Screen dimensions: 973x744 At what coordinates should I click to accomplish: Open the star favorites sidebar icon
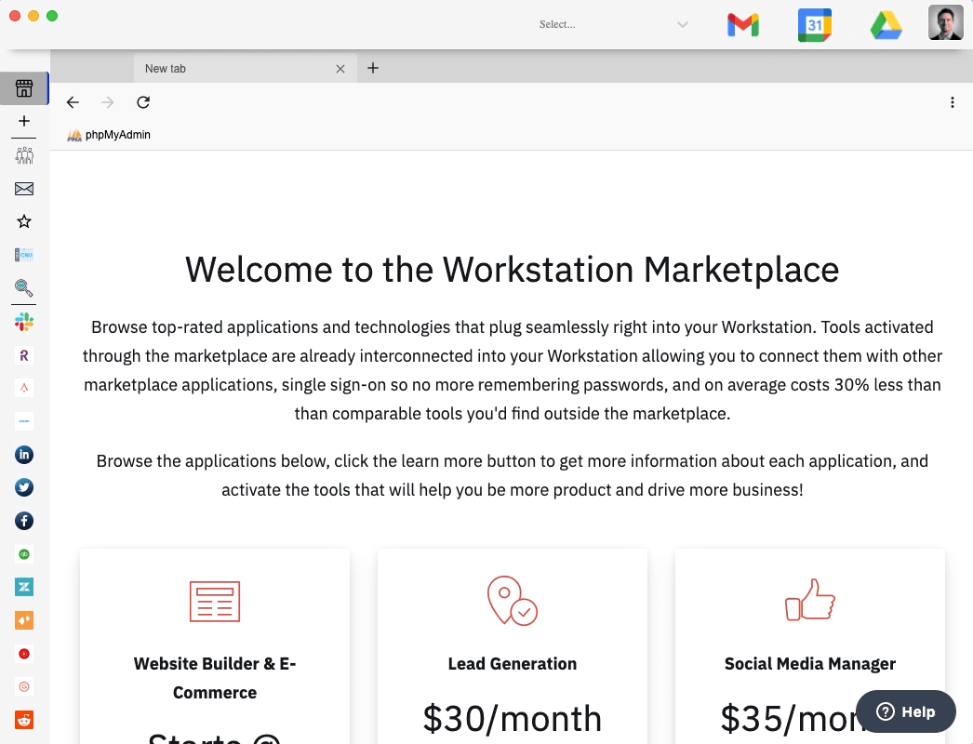click(x=24, y=221)
